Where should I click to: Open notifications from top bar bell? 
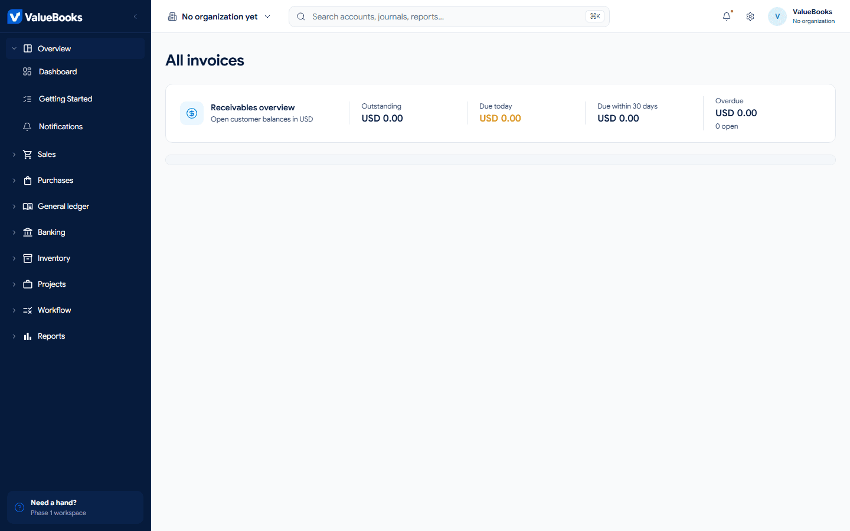pyautogui.click(x=727, y=17)
